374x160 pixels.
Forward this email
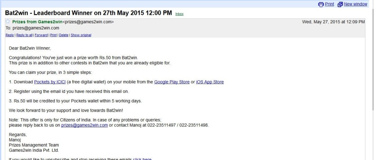click(41, 35)
